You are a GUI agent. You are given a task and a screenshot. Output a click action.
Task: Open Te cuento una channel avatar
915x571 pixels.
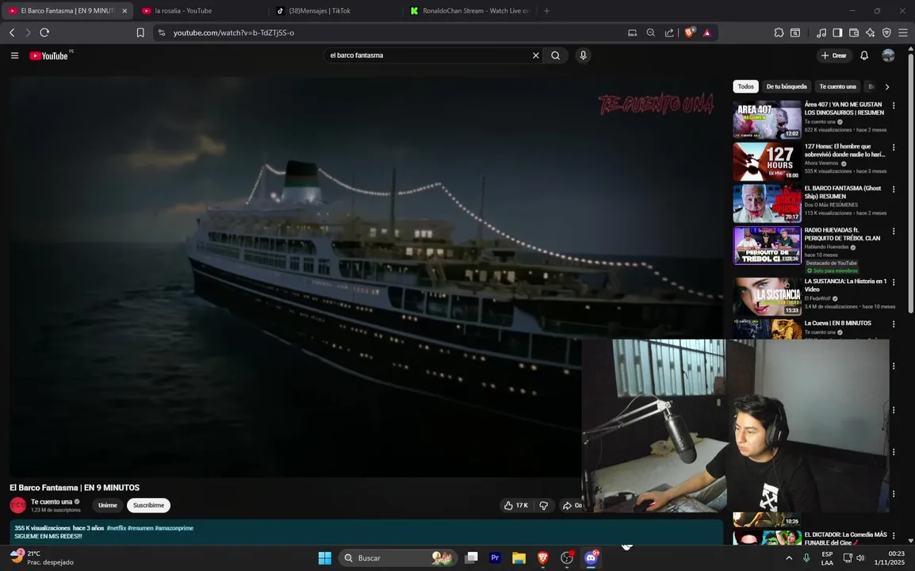coord(18,505)
